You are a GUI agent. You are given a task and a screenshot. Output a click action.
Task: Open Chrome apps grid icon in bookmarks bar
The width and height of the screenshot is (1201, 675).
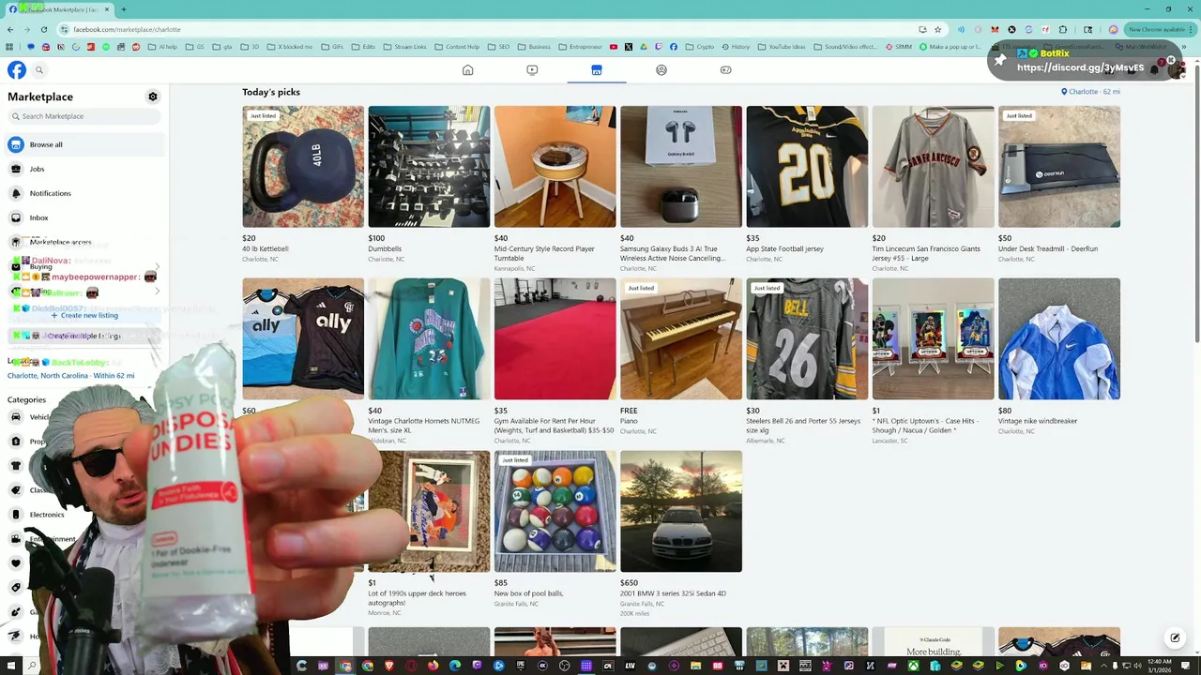[x=10, y=47]
